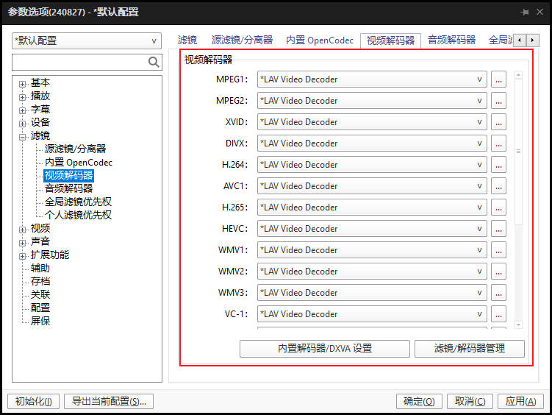Open the MPEG1 decoder dropdown
552x415 pixels.
pyautogui.click(x=372, y=79)
